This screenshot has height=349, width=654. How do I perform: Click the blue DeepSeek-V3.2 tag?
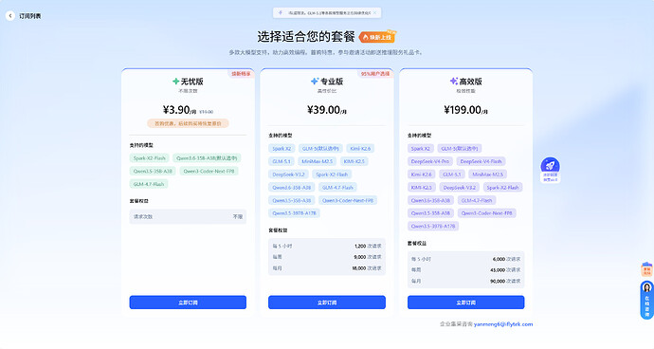point(289,174)
